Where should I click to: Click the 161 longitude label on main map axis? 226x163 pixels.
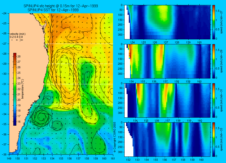[x=113, y=158]
